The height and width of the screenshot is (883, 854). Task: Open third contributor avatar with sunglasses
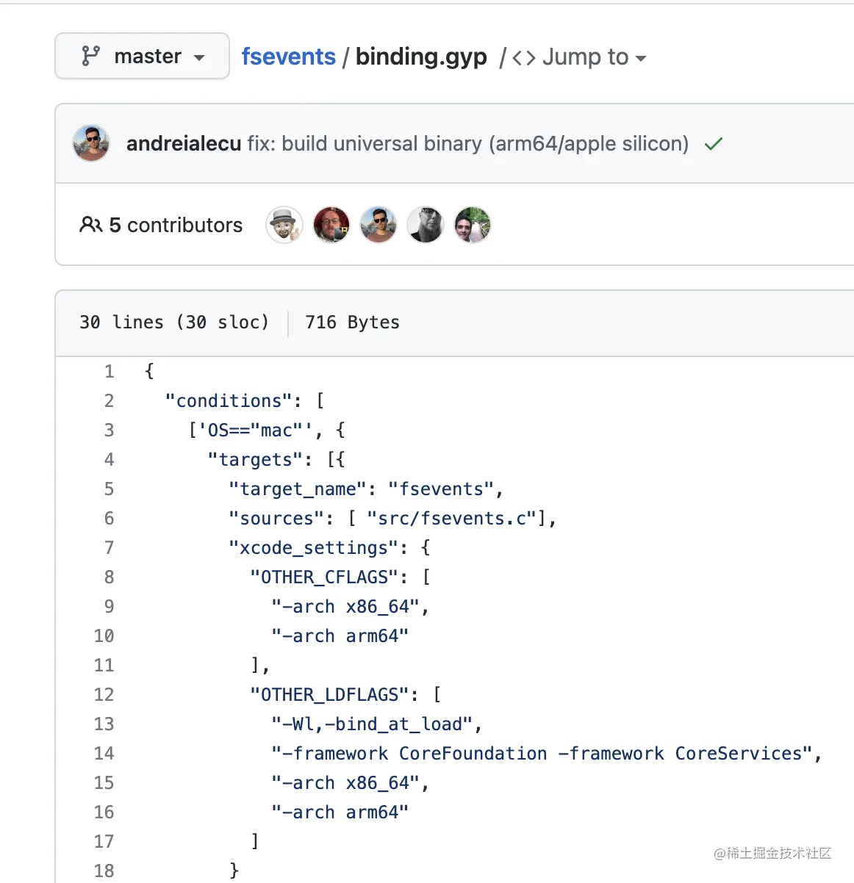(x=378, y=225)
